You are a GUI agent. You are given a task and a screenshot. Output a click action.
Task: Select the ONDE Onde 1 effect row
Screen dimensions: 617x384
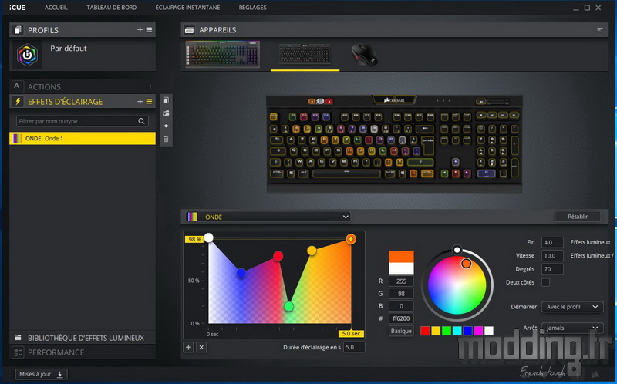[x=83, y=139]
